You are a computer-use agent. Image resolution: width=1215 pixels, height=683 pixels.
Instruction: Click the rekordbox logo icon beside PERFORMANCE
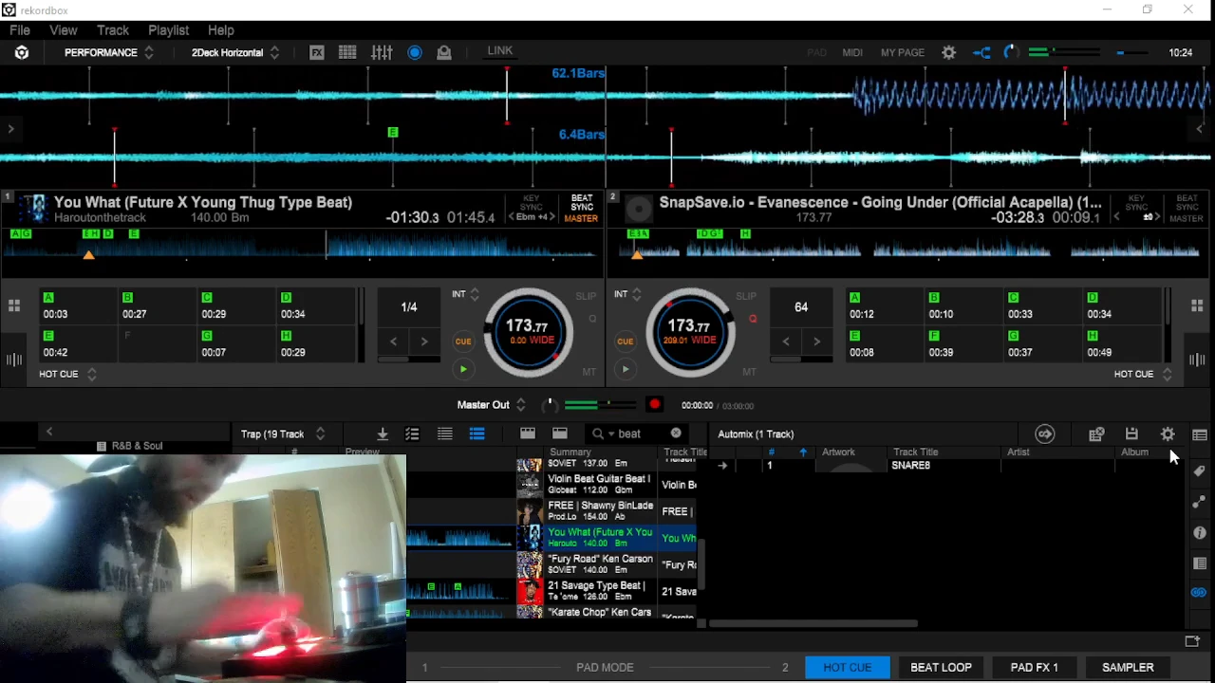22,53
